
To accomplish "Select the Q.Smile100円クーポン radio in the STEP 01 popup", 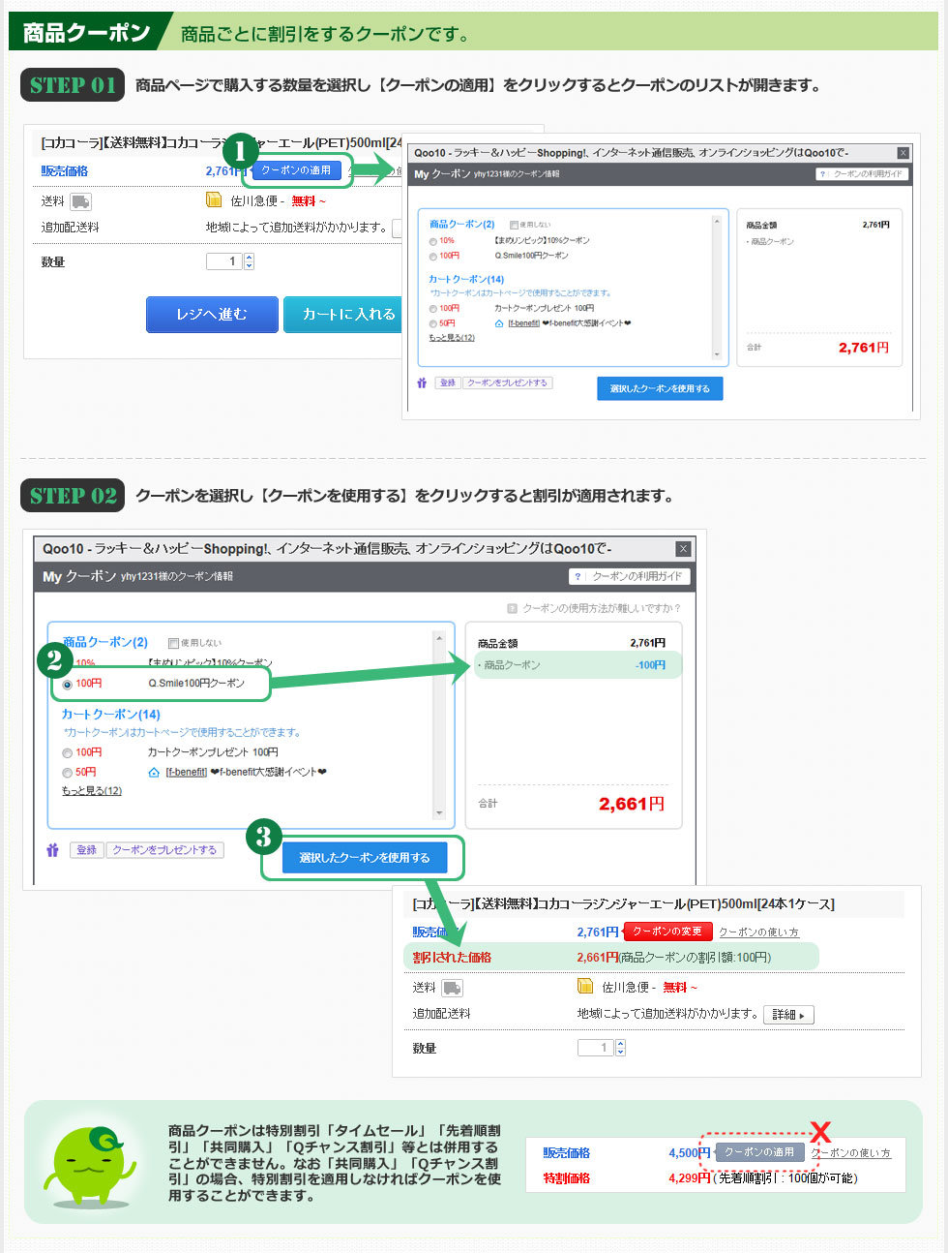I will [x=433, y=257].
